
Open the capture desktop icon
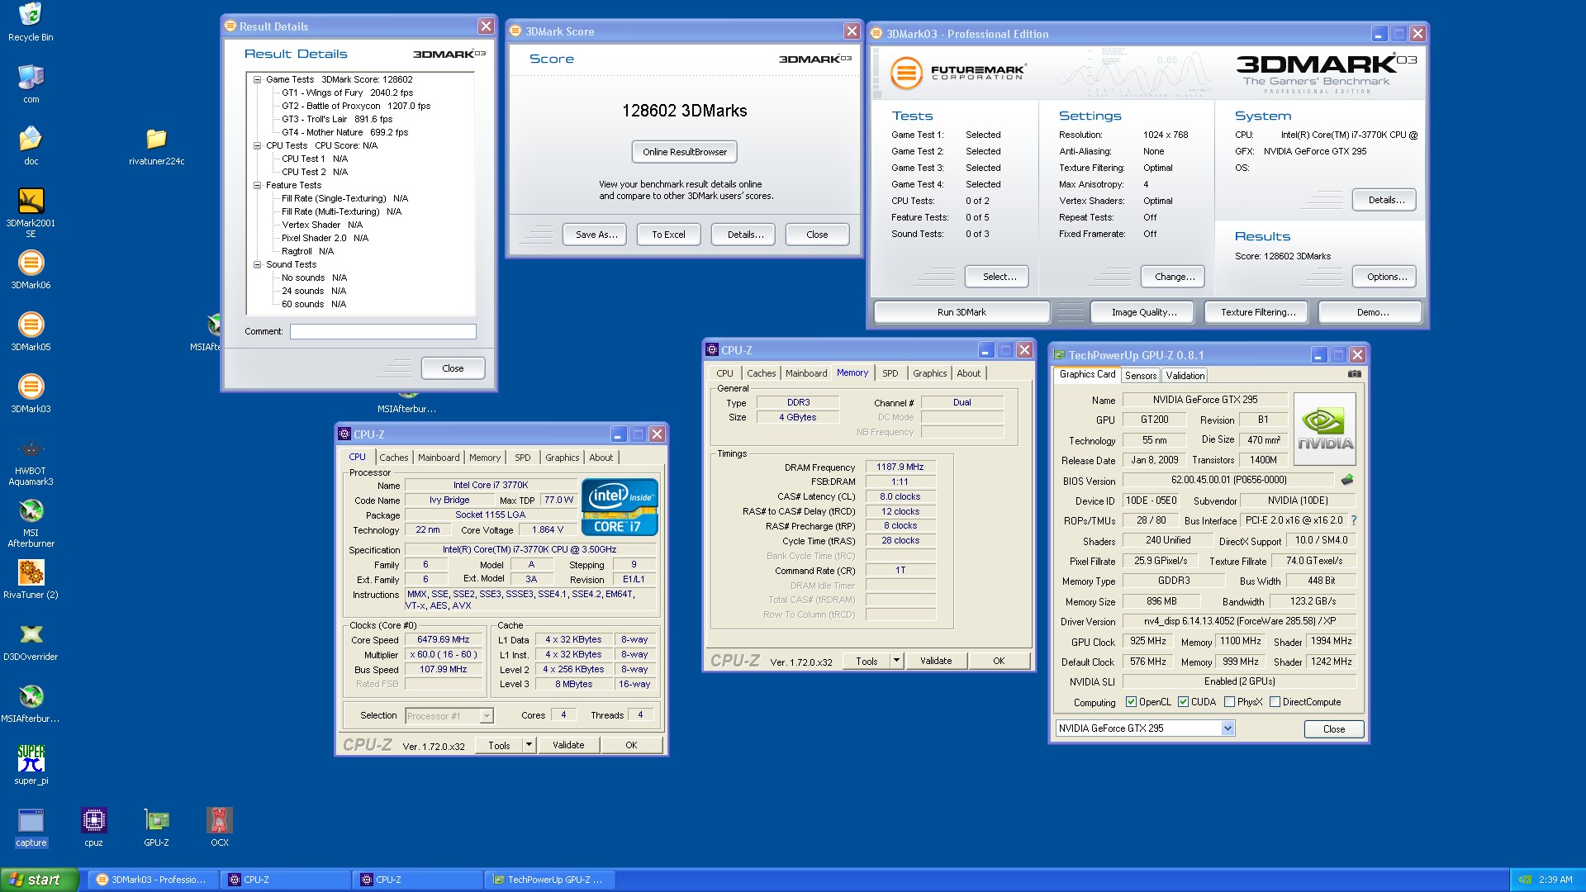[x=31, y=828]
